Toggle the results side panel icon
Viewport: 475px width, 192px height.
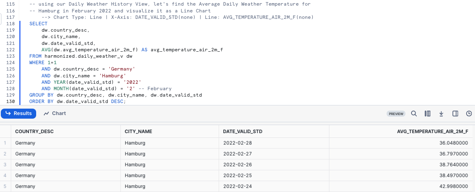(455, 114)
